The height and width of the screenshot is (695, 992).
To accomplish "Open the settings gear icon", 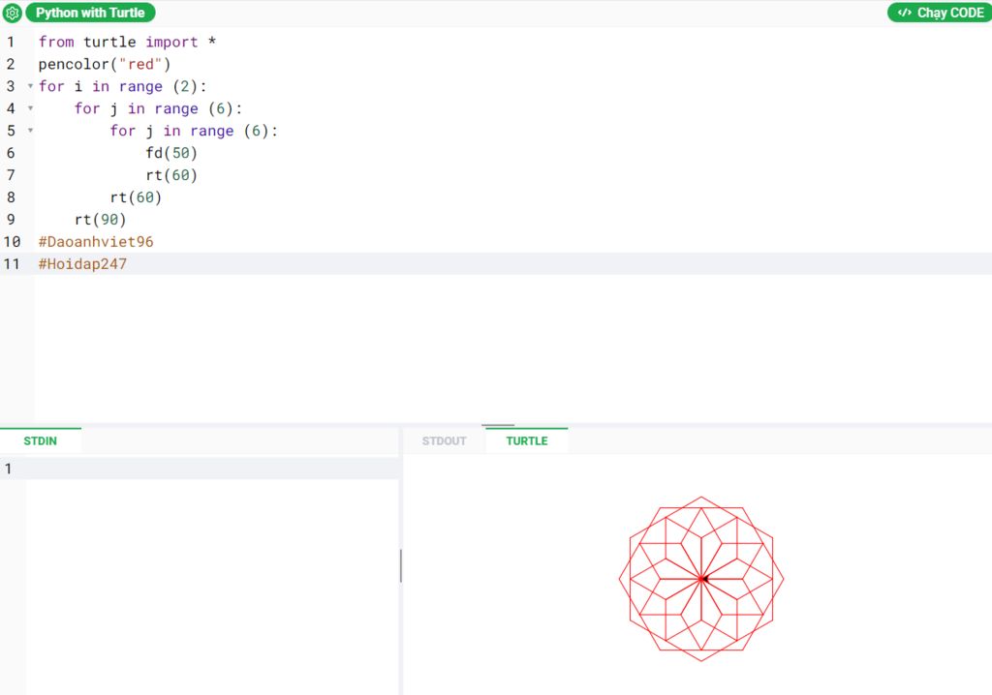I will [12, 13].
